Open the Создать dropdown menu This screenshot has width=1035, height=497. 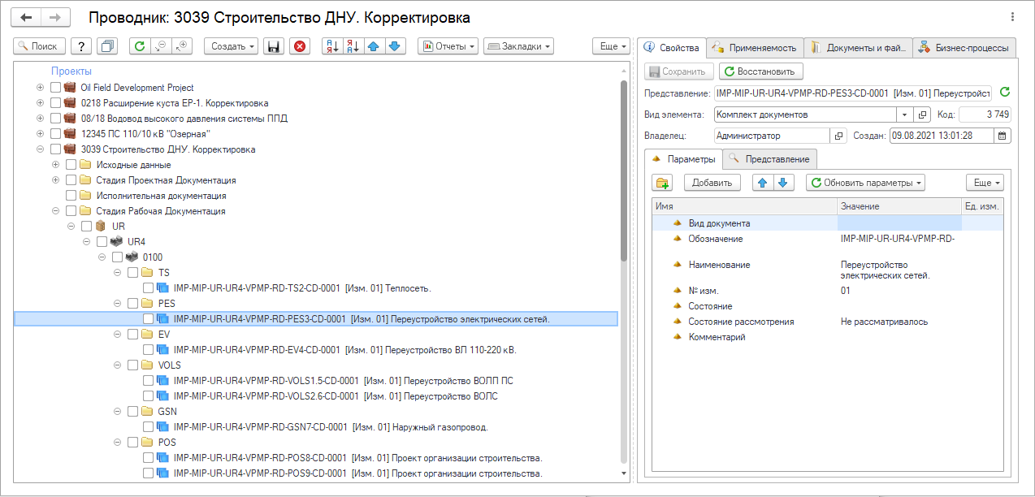tap(234, 46)
